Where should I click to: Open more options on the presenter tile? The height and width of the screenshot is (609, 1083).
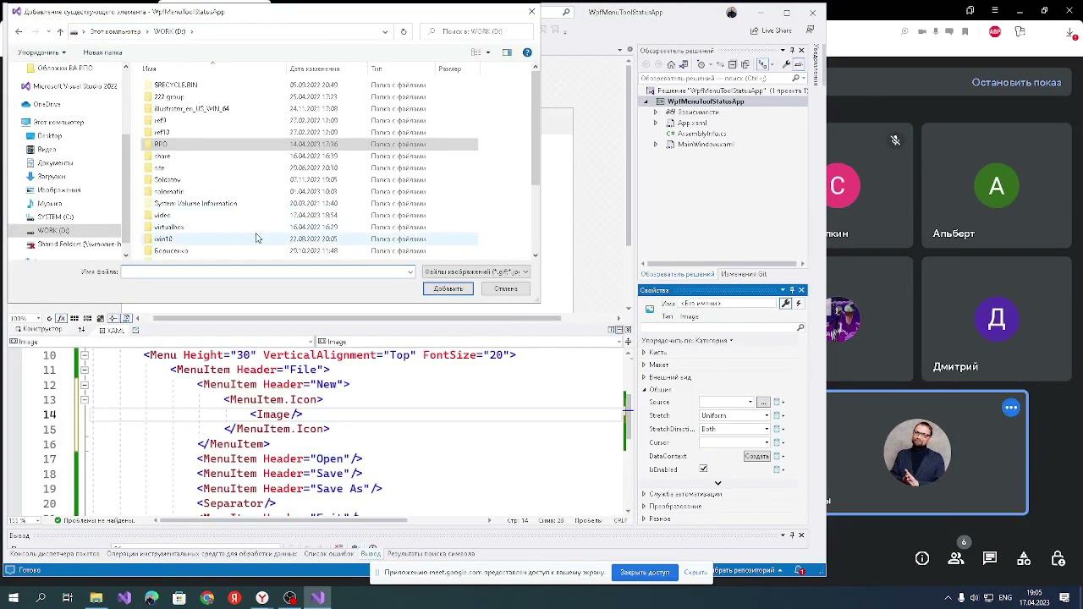pyautogui.click(x=1011, y=408)
